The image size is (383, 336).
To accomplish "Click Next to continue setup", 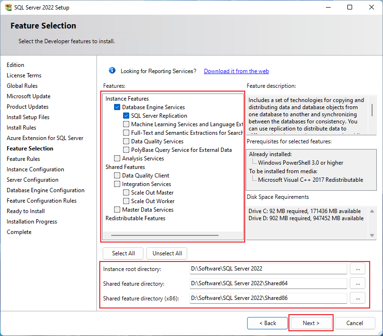I will click(311, 323).
